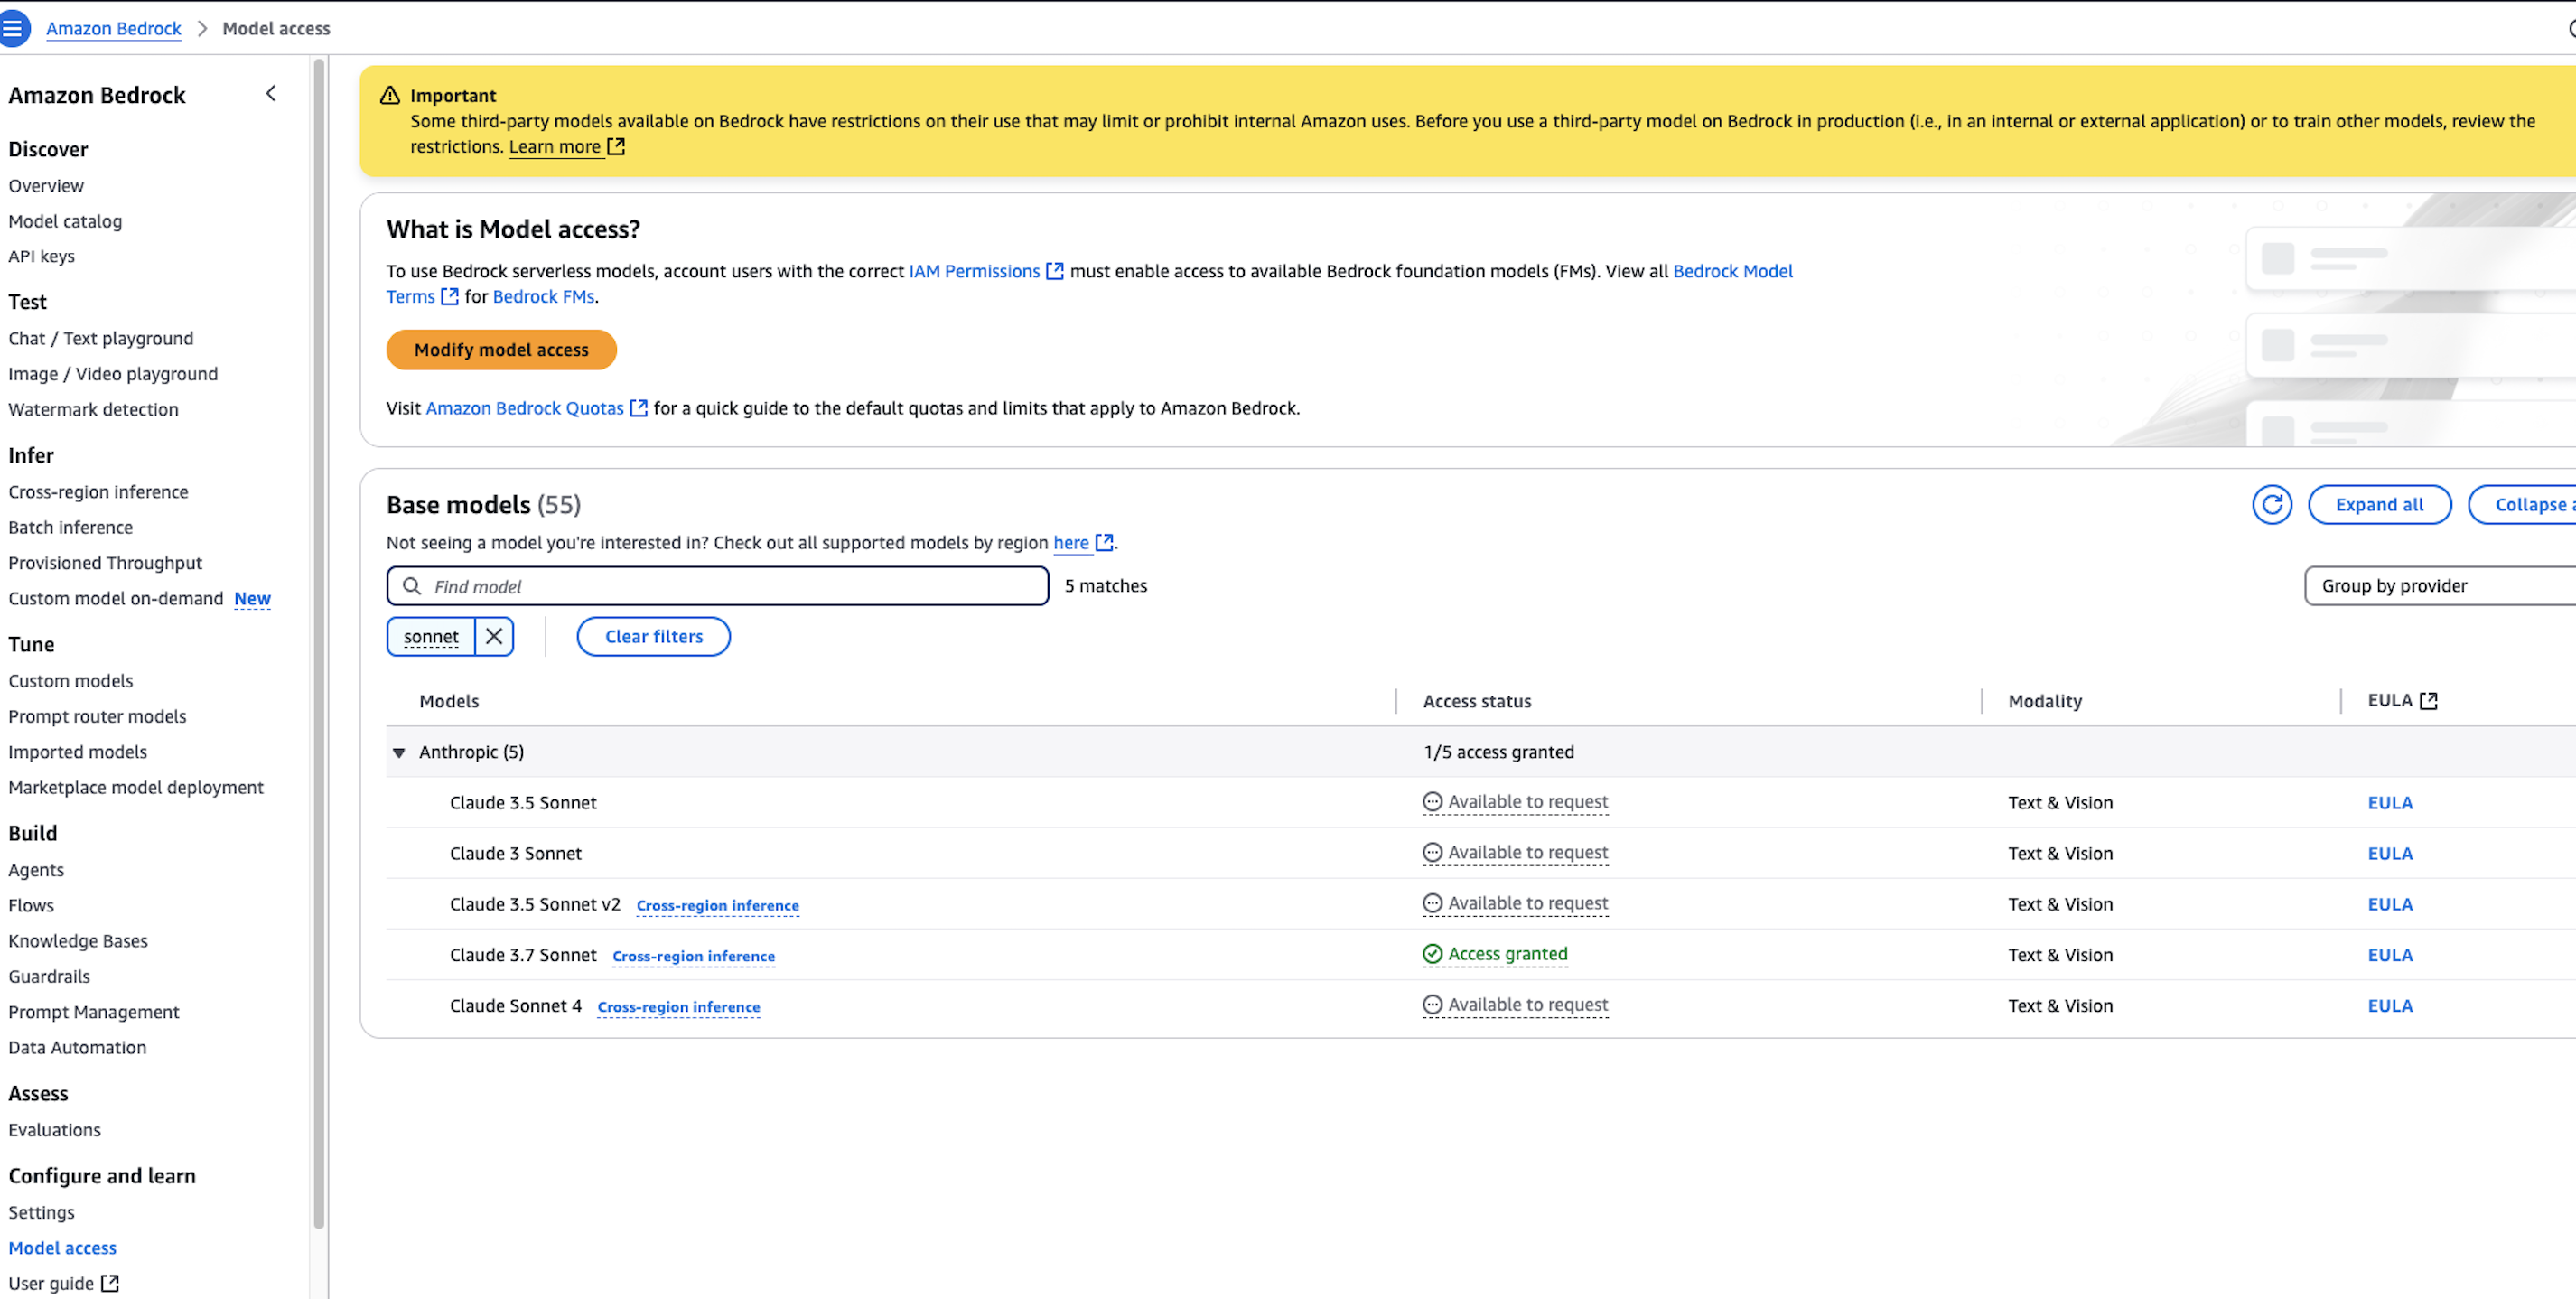Click the external link icon next to User guide

(110, 1282)
